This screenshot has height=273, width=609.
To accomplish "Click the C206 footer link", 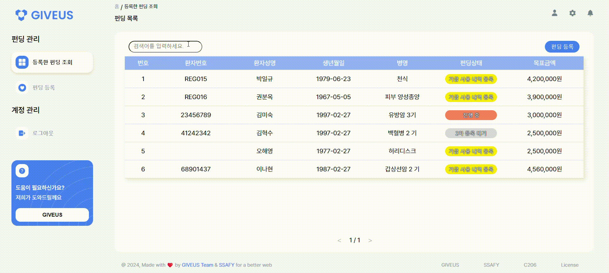I will point(530,265).
